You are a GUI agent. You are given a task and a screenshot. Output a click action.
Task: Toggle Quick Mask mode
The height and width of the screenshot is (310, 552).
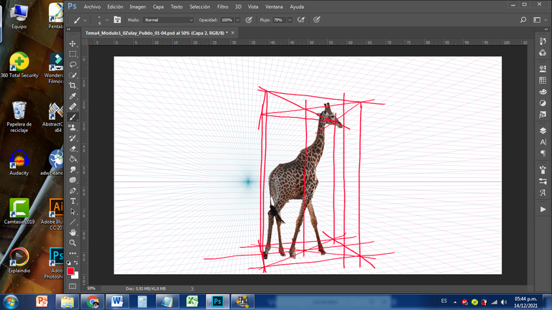(73, 286)
